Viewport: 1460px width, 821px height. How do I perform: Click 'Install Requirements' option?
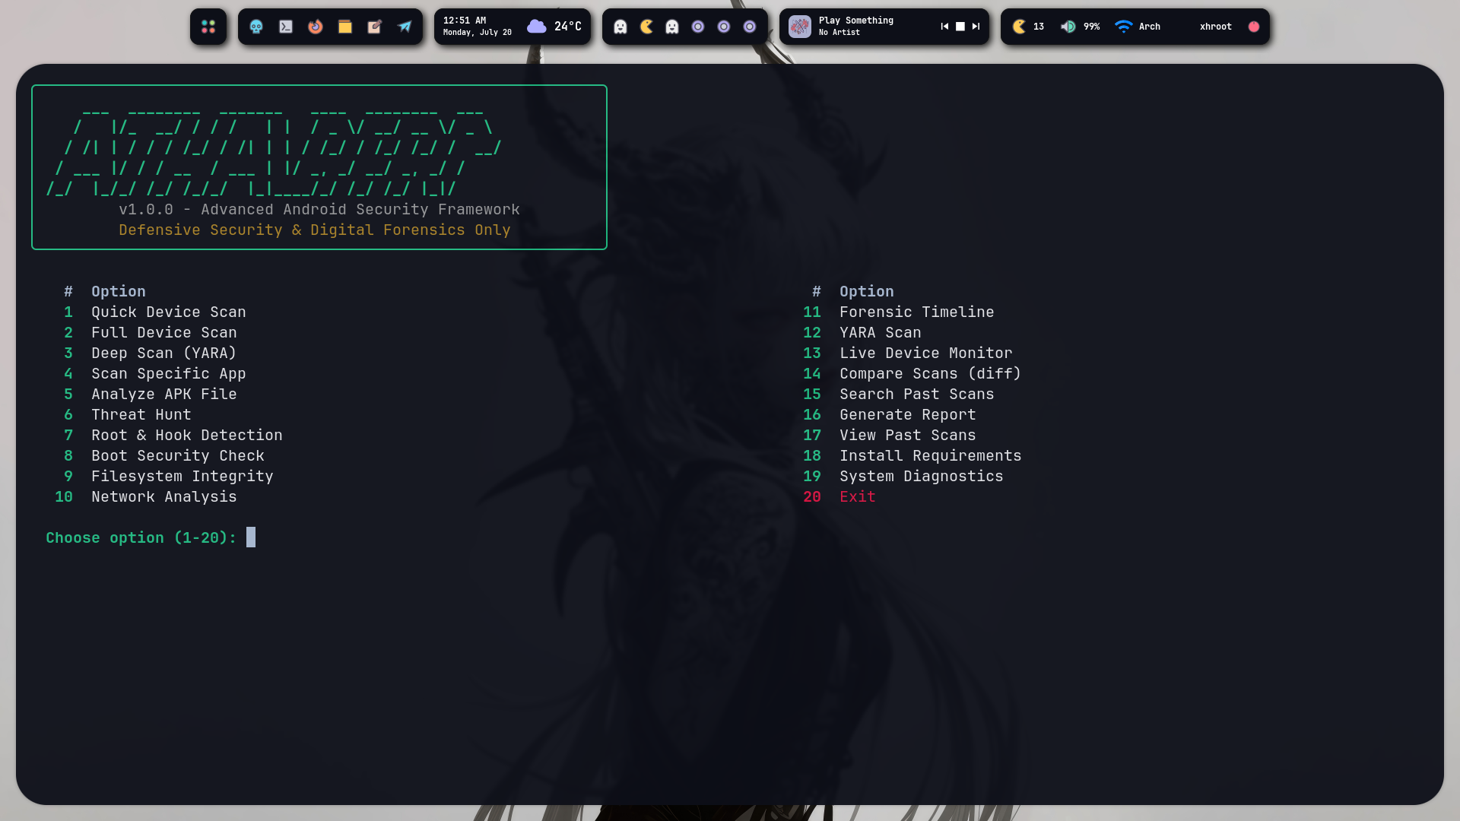click(931, 456)
